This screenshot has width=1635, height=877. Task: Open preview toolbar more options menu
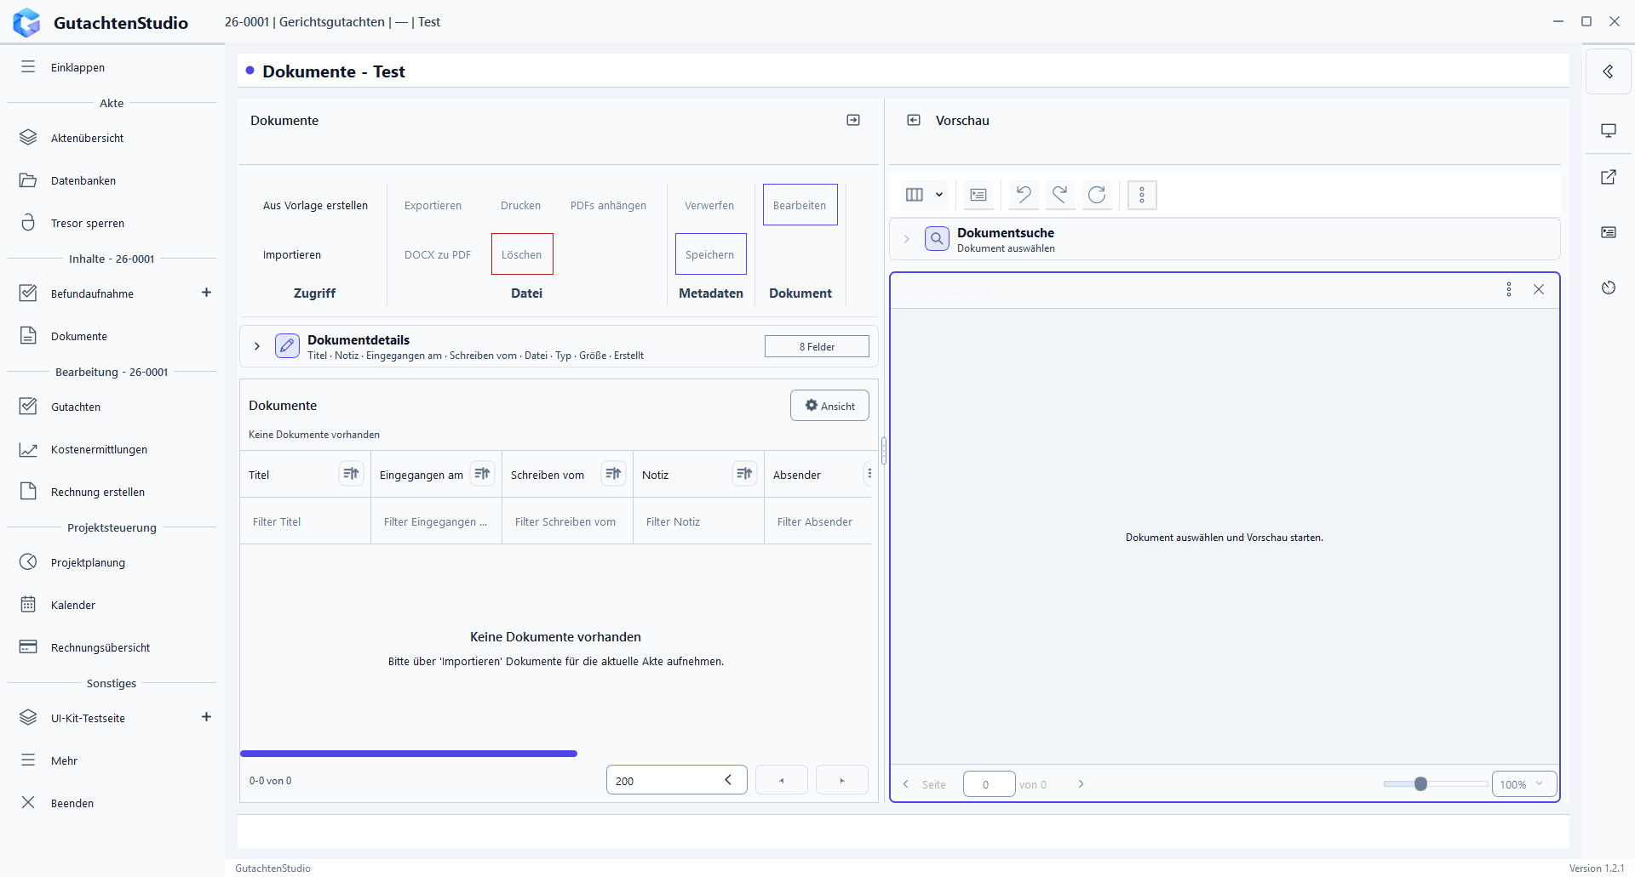coord(1142,195)
